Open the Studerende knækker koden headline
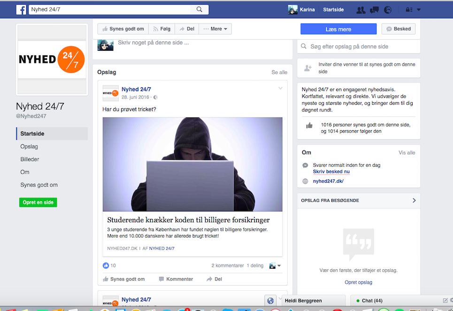 coord(188,220)
